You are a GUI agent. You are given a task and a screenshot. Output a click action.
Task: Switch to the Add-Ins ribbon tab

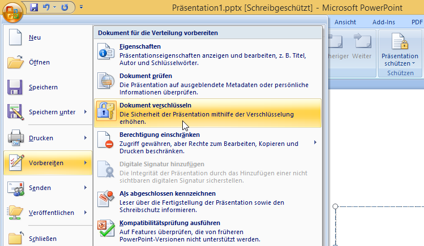tap(383, 22)
